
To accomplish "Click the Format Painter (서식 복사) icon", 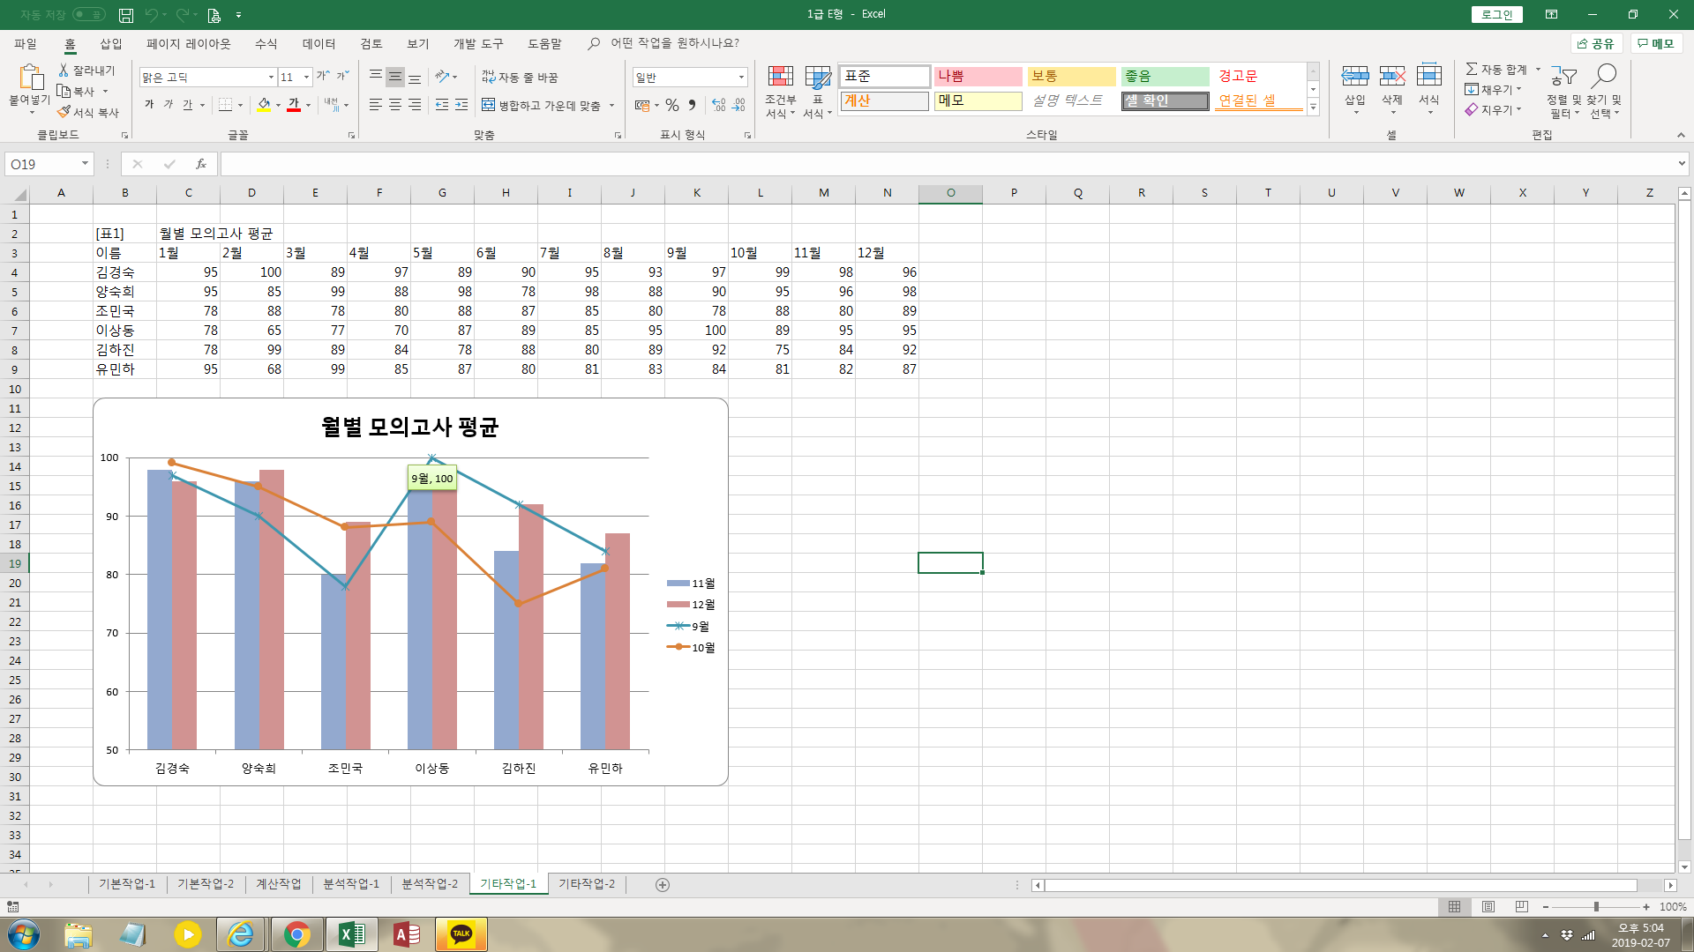I will pos(64,113).
